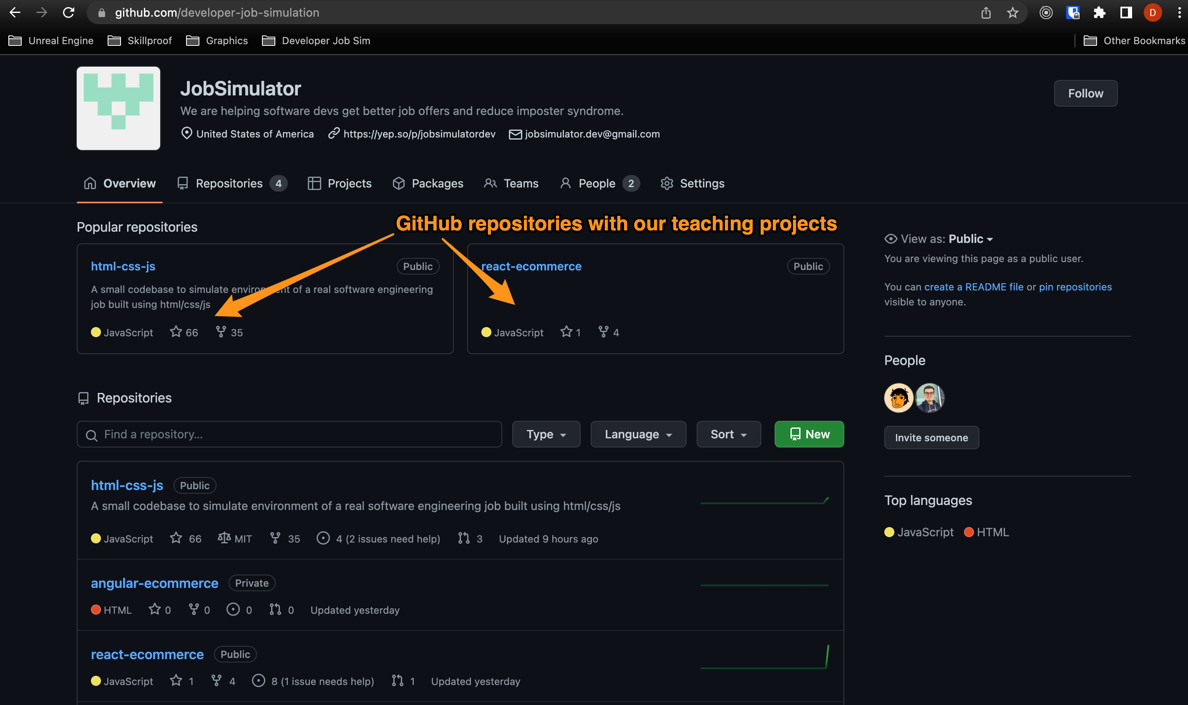The height and width of the screenshot is (705, 1188).
Task: Click the orange cartoon member avatar
Action: 899,398
